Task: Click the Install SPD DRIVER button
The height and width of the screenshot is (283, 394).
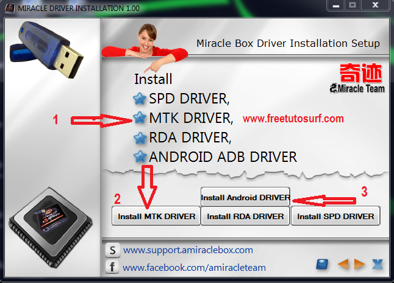Action: coord(335,216)
